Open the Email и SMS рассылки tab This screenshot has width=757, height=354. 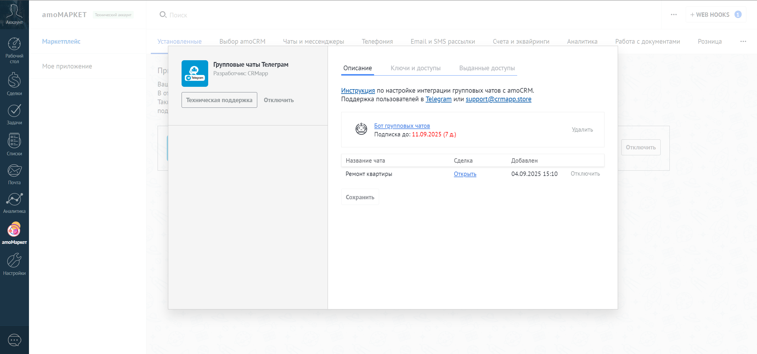coord(443,42)
